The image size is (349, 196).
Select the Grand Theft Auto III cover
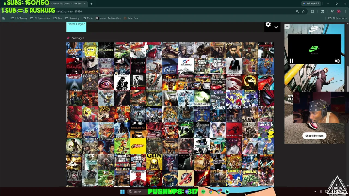point(138,162)
